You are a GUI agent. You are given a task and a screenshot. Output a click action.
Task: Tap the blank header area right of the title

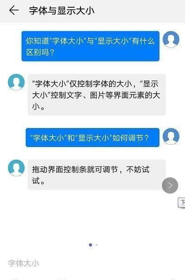pos(139,11)
